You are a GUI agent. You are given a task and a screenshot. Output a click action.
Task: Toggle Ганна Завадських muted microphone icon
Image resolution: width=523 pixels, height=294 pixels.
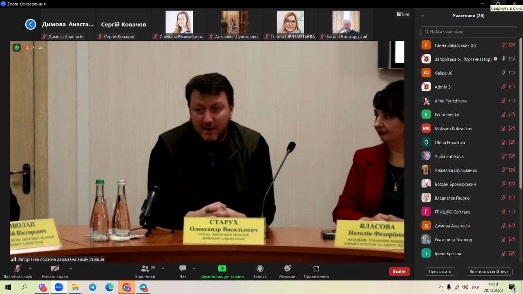click(504, 45)
